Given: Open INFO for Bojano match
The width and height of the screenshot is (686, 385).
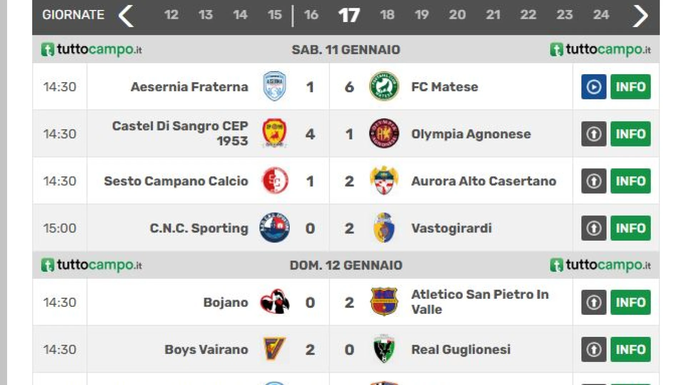Looking at the screenshot, I should coord(631,302).
